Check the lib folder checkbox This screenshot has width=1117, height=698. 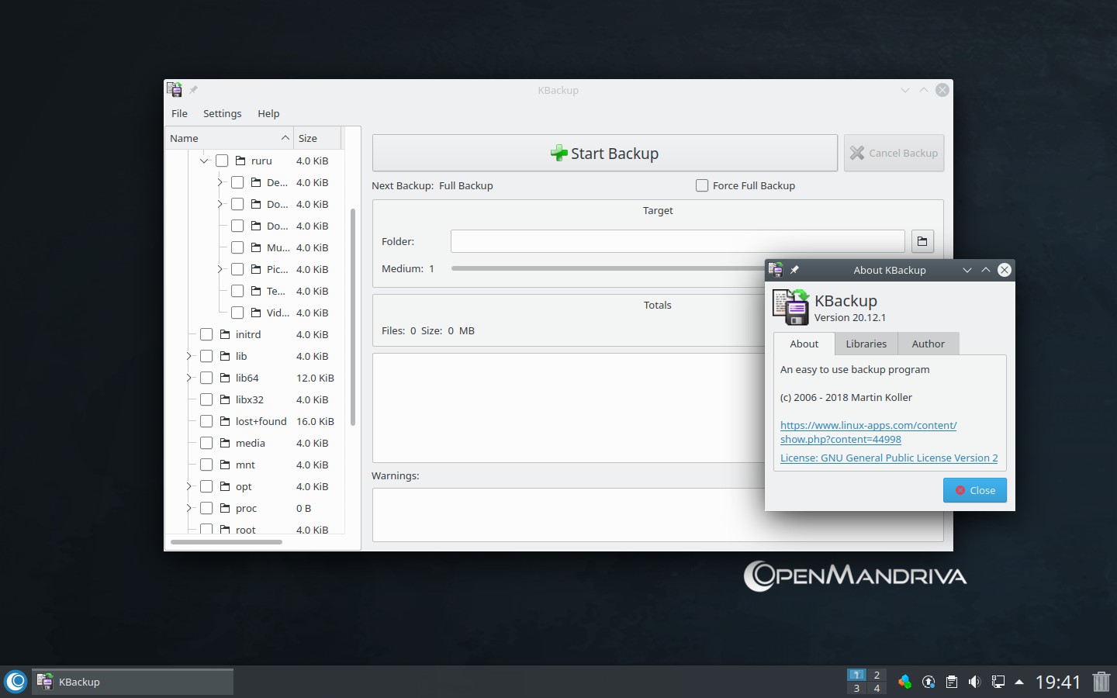206,356
